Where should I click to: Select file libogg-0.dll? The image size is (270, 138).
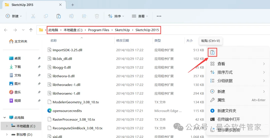click(x=62, y=67)
